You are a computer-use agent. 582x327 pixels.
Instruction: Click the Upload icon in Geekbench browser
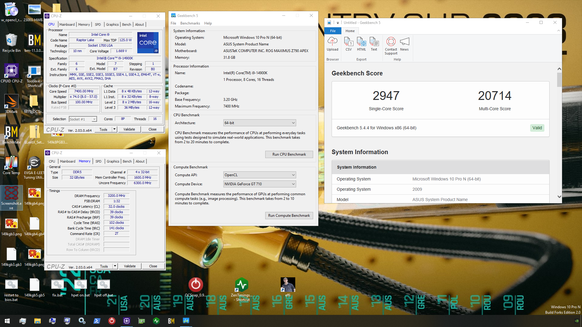click(332, 44)
